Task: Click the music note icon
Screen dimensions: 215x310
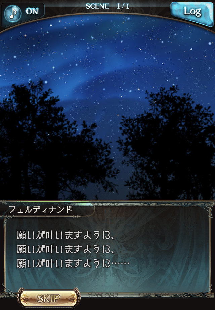Action: point(13,13)
